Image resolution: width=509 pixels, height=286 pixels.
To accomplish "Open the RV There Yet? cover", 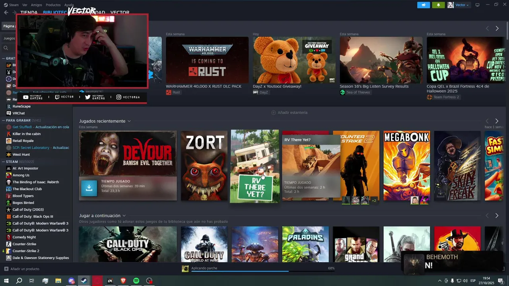I will (x=254, y=166).
